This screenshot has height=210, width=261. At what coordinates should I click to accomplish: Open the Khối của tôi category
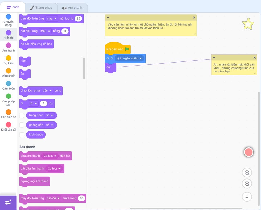click(9, 126)
